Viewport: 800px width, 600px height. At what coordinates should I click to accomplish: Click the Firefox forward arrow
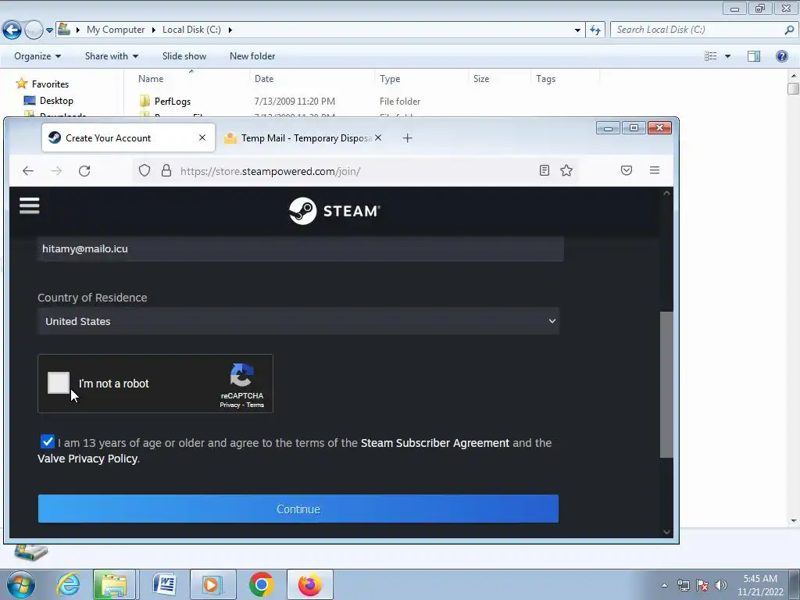click(x=56, y=171)
